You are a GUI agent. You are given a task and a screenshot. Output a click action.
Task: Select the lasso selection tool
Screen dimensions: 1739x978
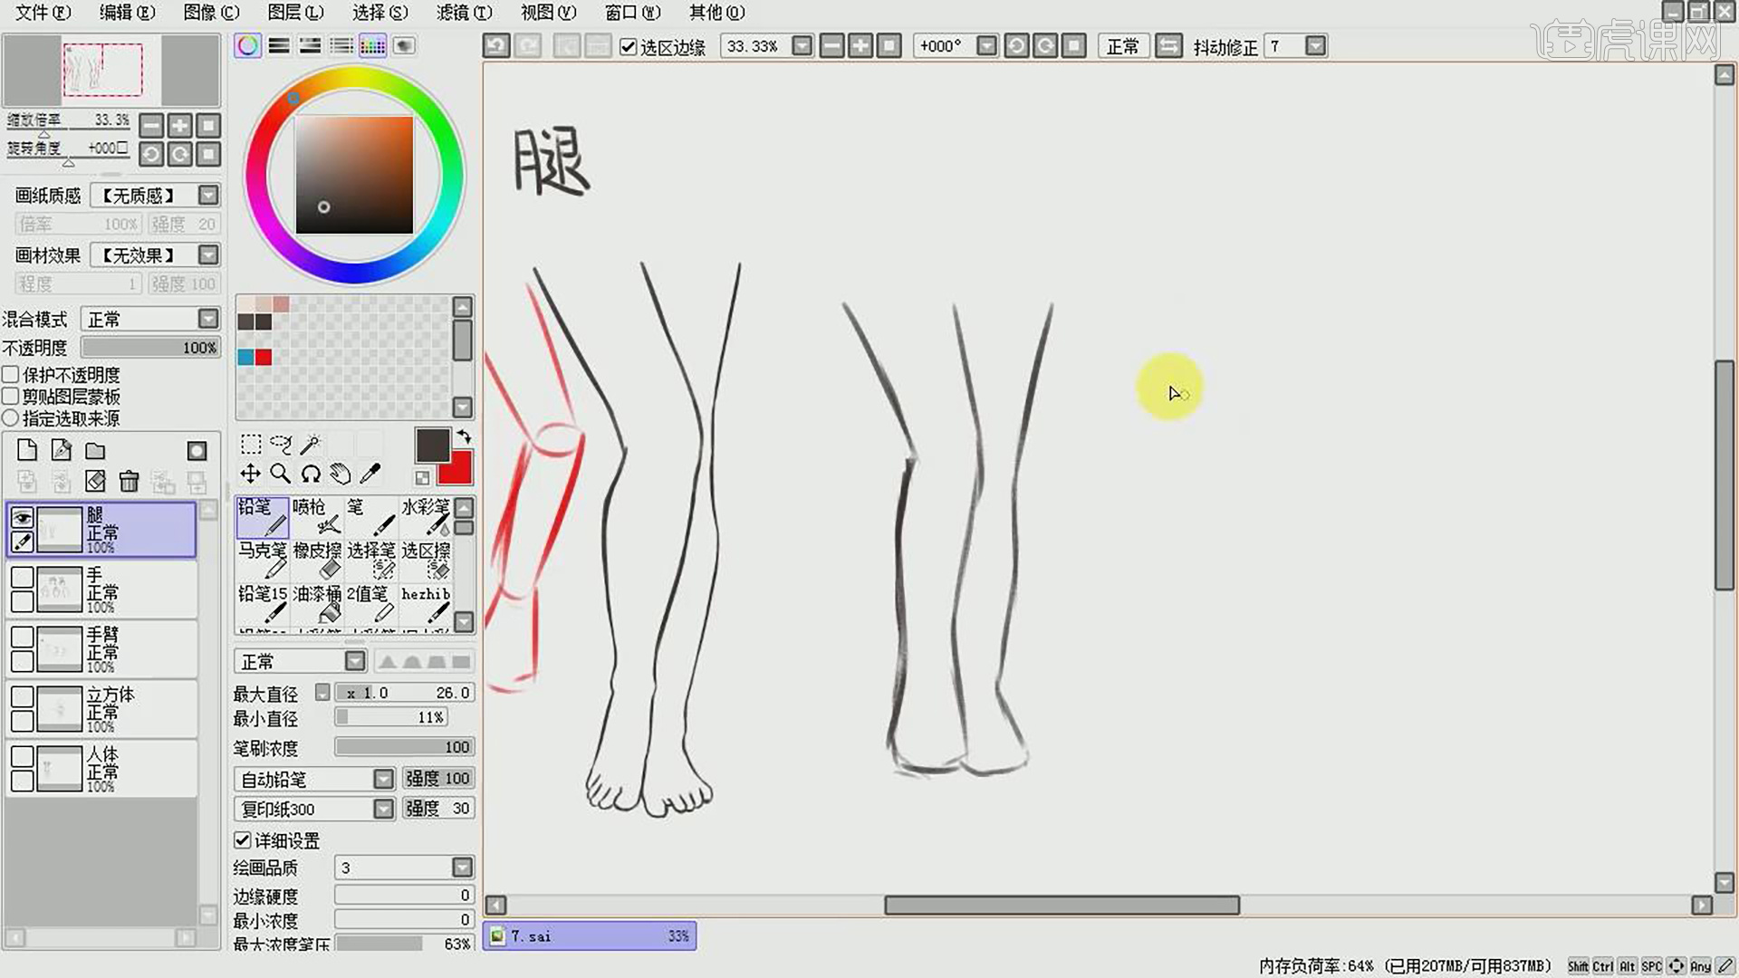click(281, 444)
